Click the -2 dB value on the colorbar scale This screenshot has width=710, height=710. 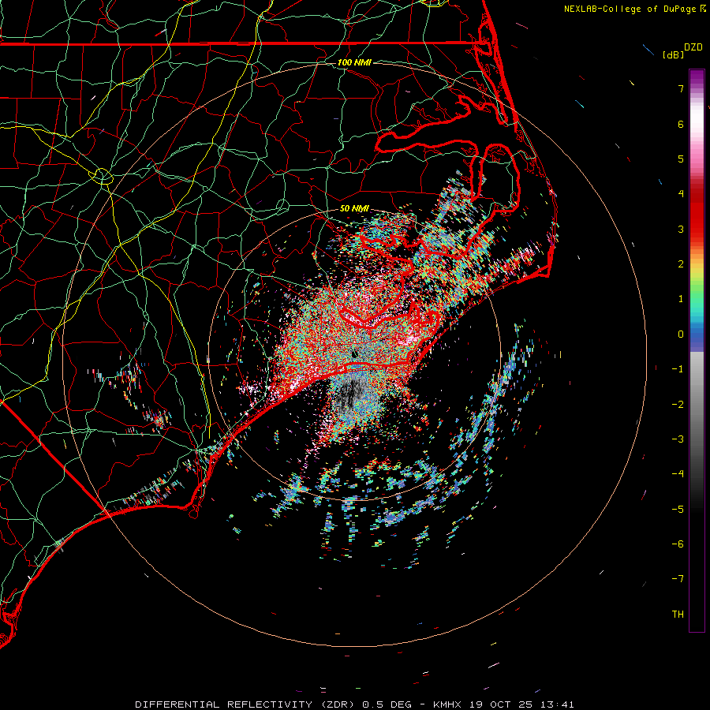point(678,405)
